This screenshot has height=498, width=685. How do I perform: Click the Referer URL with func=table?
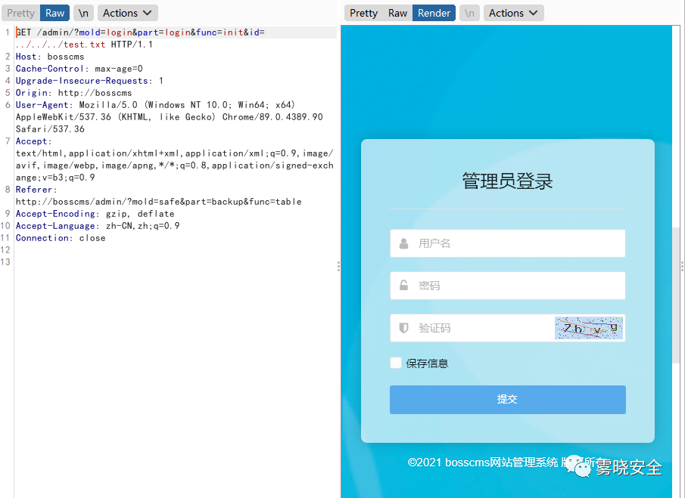[x=159, y=202]
